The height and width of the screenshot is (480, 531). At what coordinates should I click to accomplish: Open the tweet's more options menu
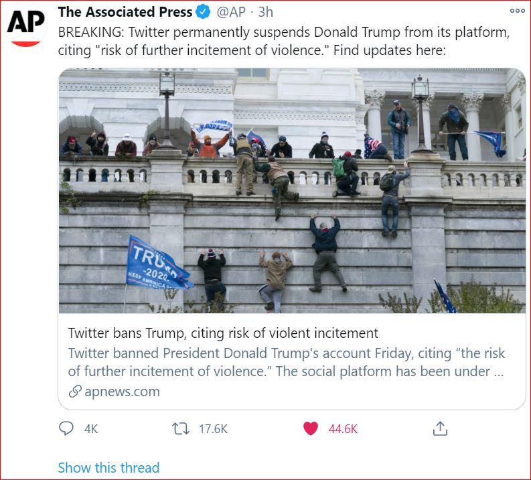517,11
